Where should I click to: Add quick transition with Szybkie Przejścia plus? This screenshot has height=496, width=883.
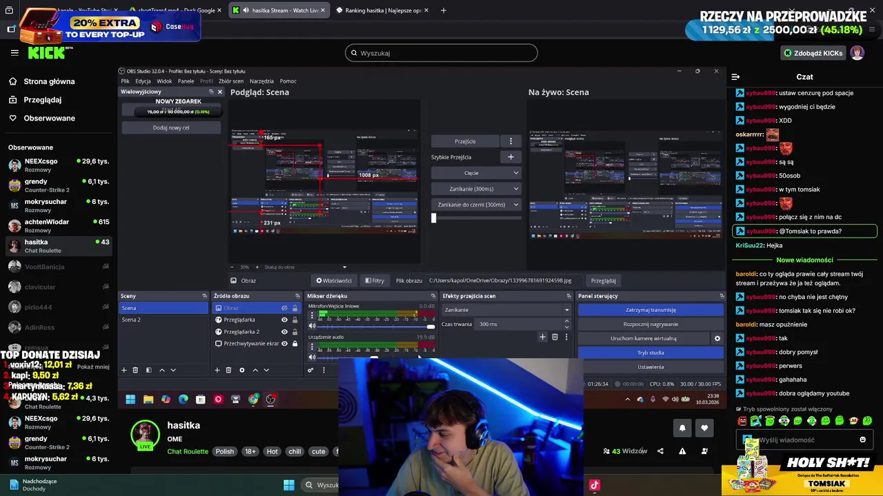[510, 157]
